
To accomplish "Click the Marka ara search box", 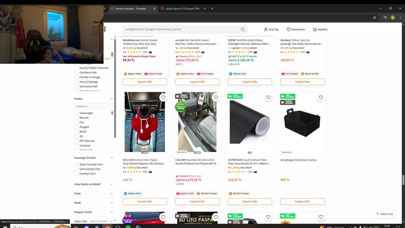I will pyautogui.click(x=93, y=106).
